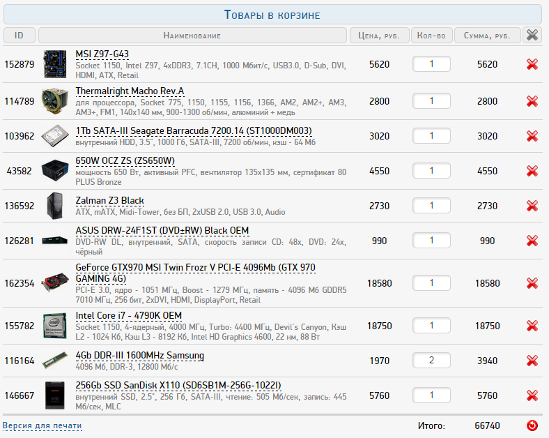549x438 pixels.
Task: Remove Thermalright Macho Rev.A from cart
Action: tap(532, 101)
